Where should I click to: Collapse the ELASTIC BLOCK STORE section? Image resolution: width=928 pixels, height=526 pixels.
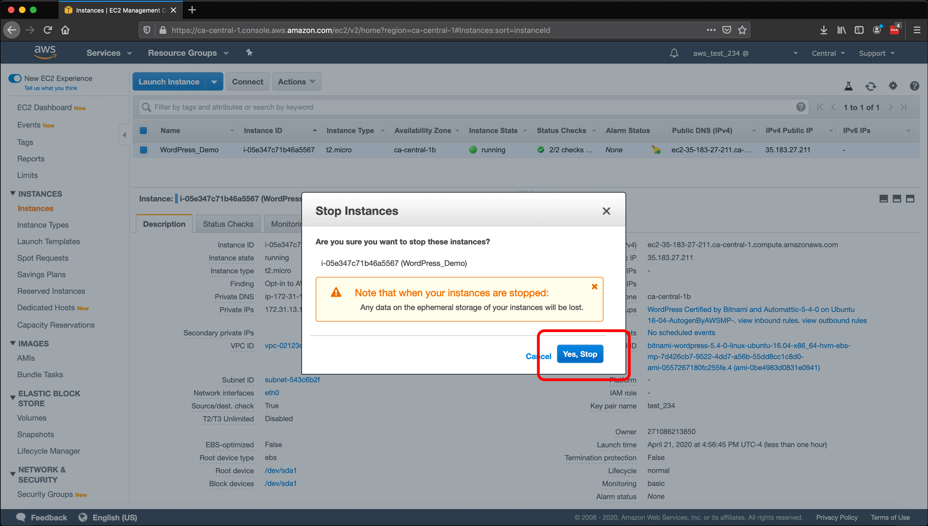click(13, 397)
